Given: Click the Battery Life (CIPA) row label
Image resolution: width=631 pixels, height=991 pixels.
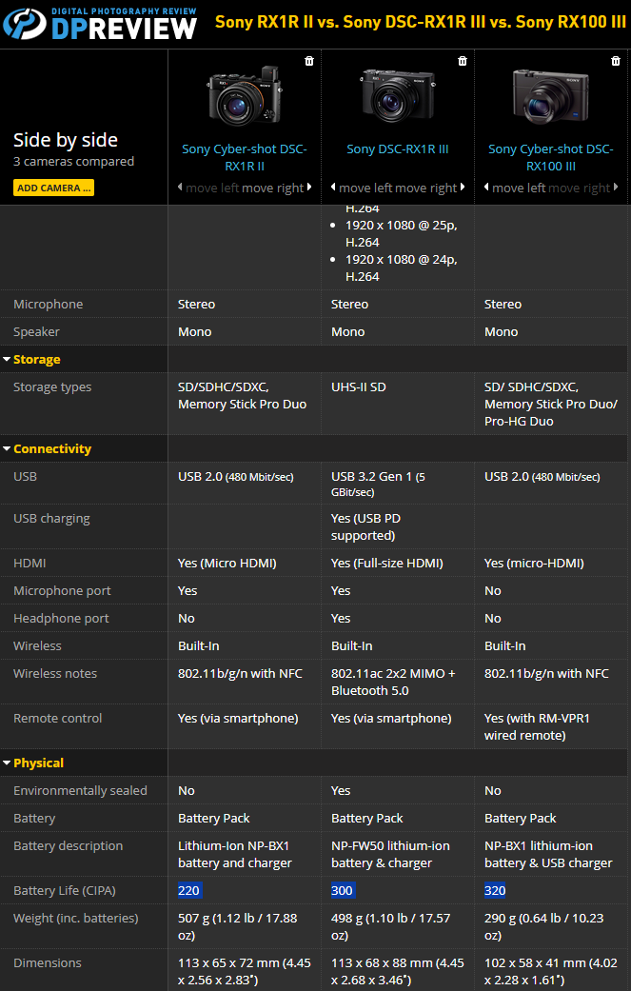Looking at the screenshot, I should coord(65,890).
